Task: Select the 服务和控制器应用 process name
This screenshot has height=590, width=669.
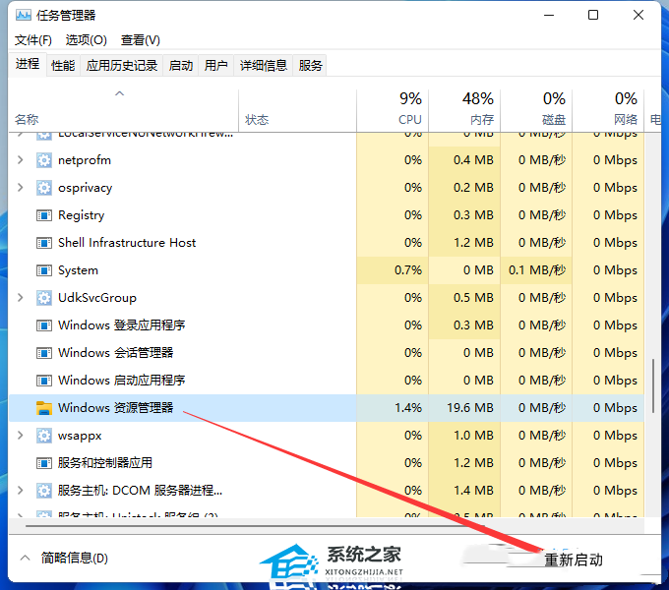Action: pos(105,463)
